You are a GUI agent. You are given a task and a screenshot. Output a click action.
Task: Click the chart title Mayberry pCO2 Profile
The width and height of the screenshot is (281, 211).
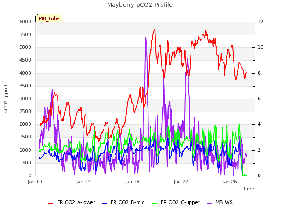pyautogui.click(x=140, y=5)
